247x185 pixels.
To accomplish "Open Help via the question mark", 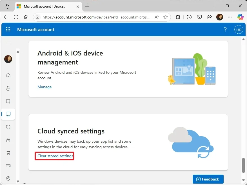I will 225,29.
